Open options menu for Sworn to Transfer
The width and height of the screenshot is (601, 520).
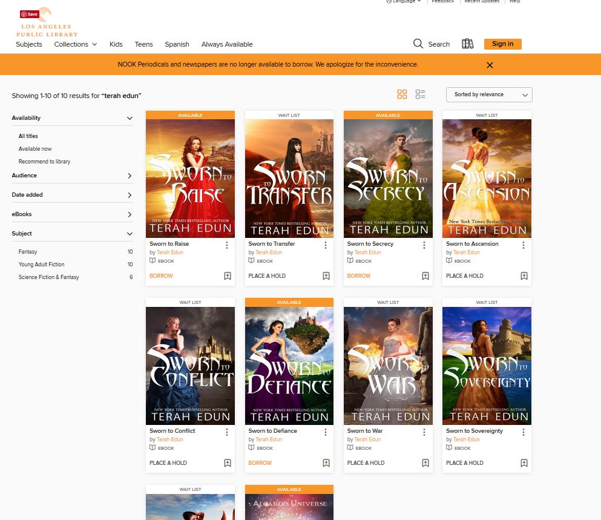(326, 245)
